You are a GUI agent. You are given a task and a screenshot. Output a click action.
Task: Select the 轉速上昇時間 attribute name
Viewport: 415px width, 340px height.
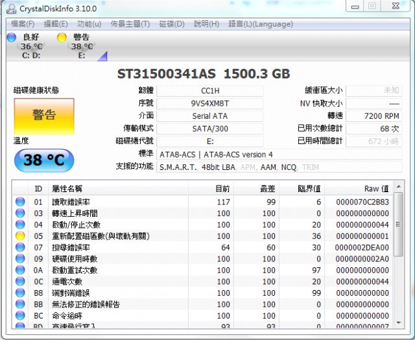coord(75,213)
